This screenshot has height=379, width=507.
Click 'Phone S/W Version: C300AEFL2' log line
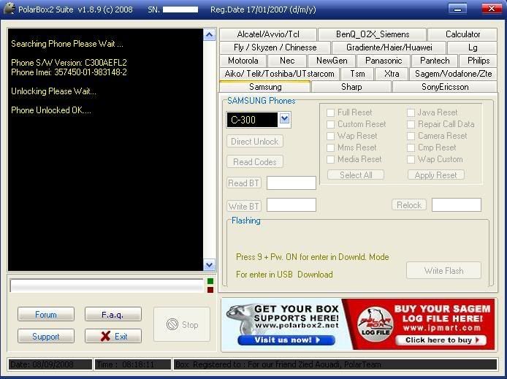pos(69,63)
